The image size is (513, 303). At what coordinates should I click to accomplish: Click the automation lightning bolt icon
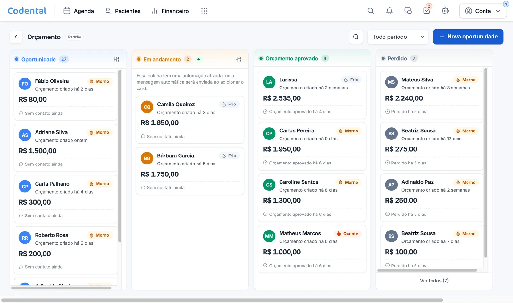pyautogui.click(x=199, y=59)
